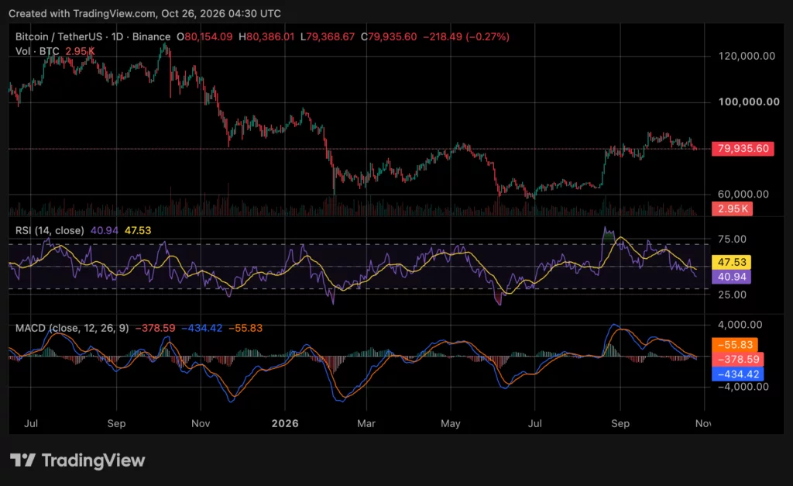Click the 75.00 RSI axis label
The image size is (793, 486).
point(733,239)
